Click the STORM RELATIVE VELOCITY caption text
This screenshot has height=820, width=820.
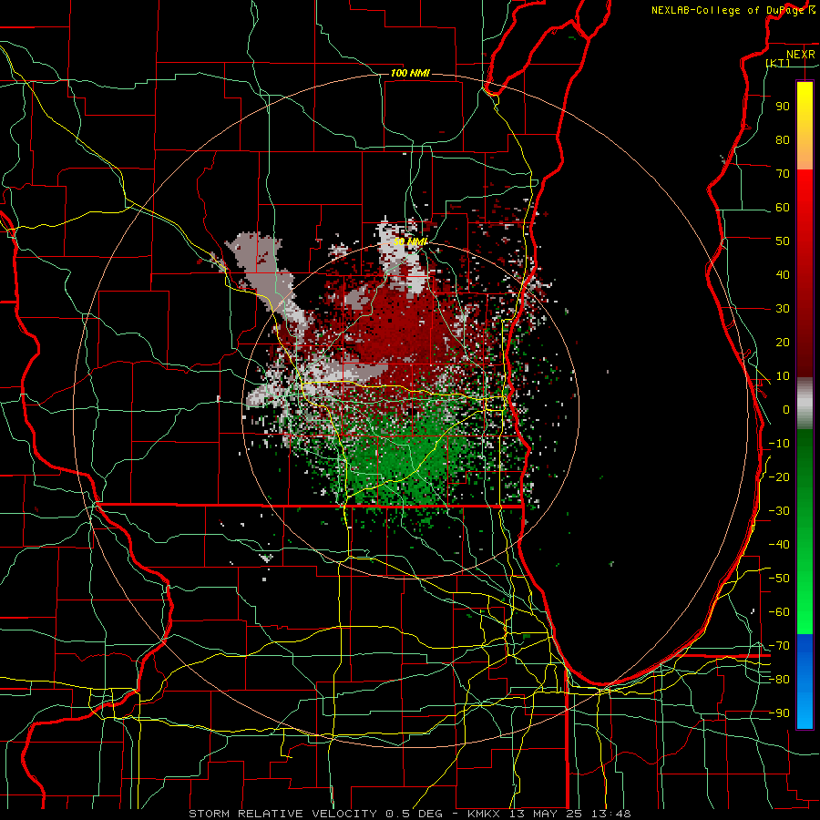[282, 814]
